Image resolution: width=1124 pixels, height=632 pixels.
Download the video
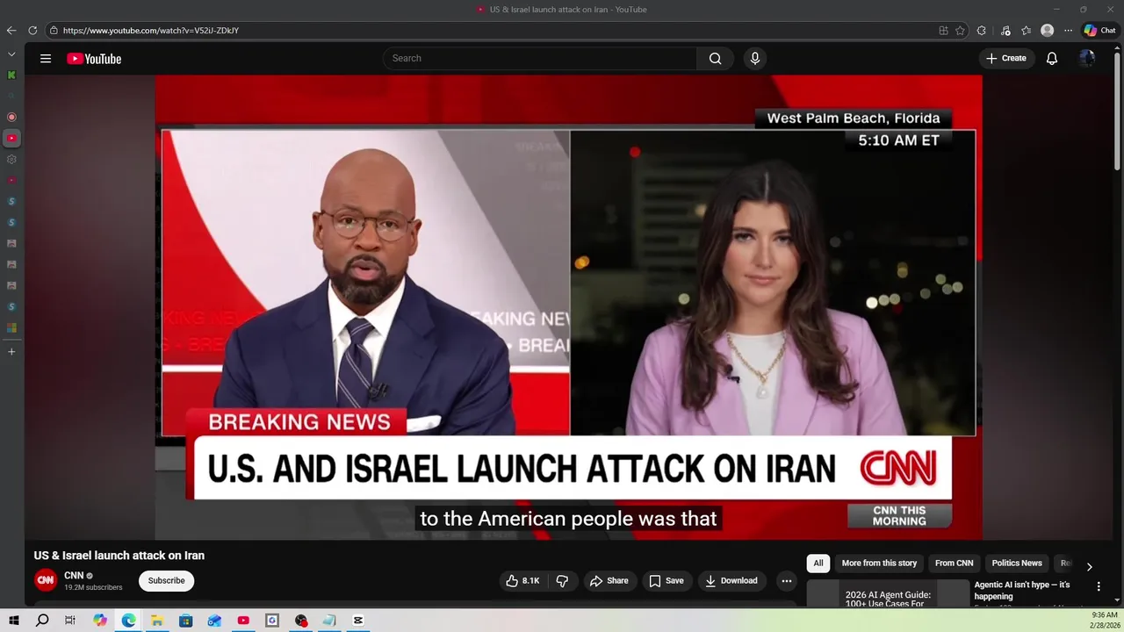(731, 581)
